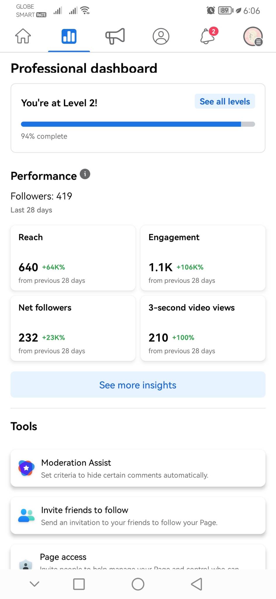
Task: Collapse keyboard with down chevron
Action: coord(34,584)
